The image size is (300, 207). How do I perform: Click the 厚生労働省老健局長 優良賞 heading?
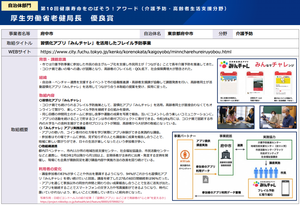pos(62,18)
